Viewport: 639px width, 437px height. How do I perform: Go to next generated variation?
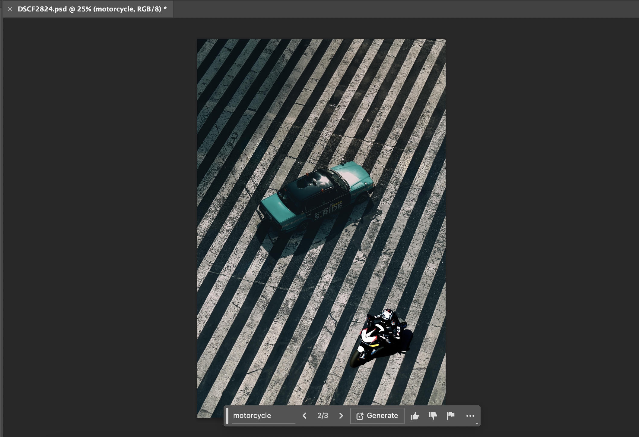click(x=341, y=416)
